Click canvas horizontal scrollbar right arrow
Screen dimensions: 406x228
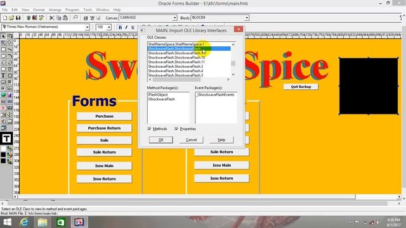[x=399, y=197]
